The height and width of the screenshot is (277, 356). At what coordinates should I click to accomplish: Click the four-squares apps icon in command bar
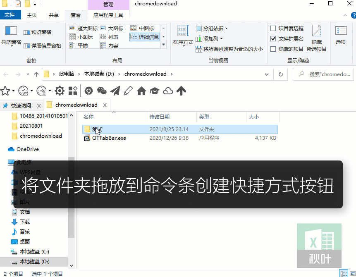pos(73,91)
